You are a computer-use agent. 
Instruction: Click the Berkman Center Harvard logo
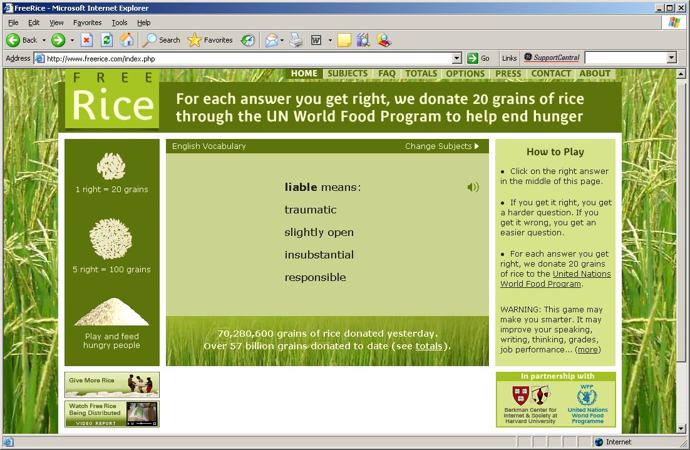click(530, 405)
